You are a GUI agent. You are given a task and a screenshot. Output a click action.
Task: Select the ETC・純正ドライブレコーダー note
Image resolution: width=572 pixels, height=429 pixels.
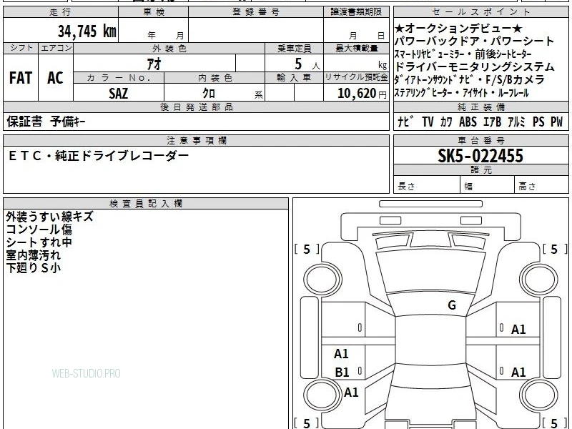pos(98,156)
